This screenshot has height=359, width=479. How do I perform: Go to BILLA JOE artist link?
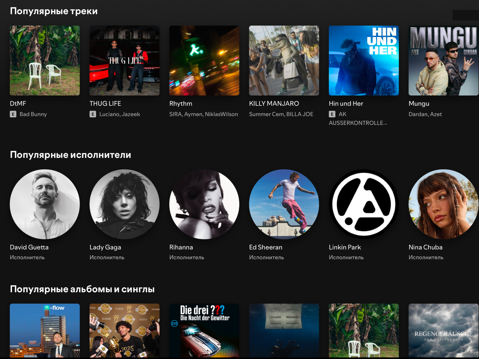(300, 114)
